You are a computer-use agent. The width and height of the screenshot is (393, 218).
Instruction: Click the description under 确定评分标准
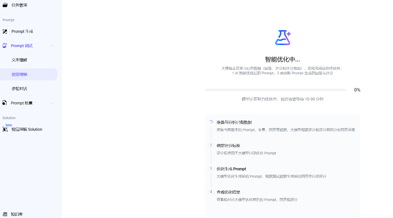pyautogui.click(x=246, y=153)
